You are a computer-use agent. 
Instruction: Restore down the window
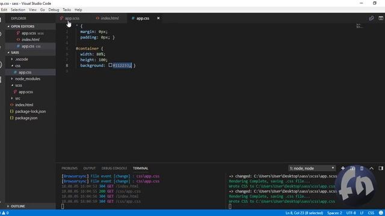click(x=374, y=3)
